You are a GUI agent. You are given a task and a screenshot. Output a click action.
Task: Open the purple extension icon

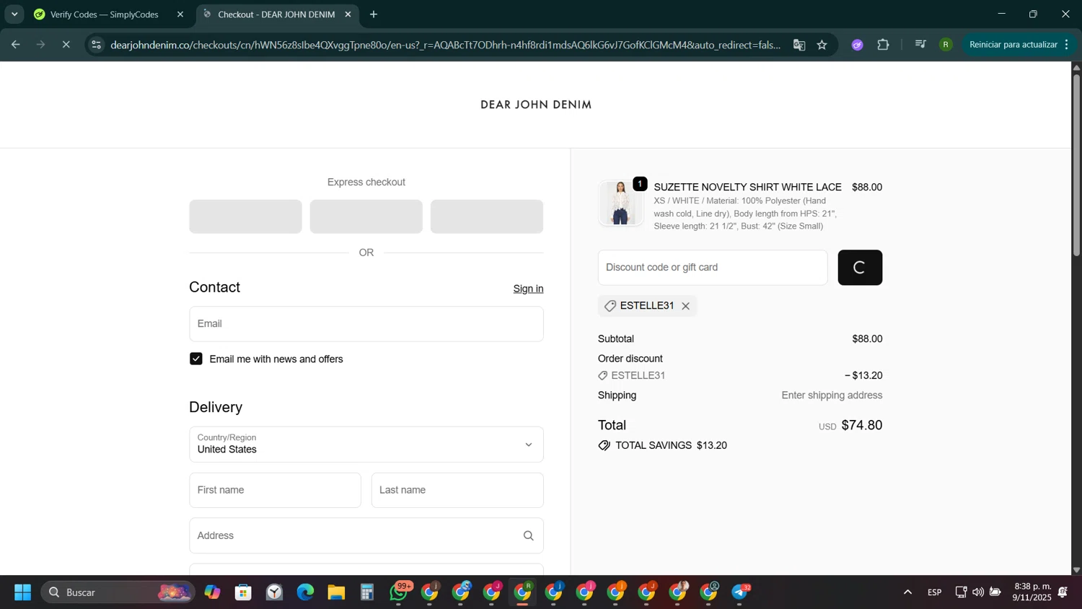857,45
